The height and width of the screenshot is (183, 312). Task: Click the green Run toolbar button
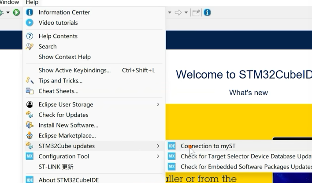pos(16,12)
